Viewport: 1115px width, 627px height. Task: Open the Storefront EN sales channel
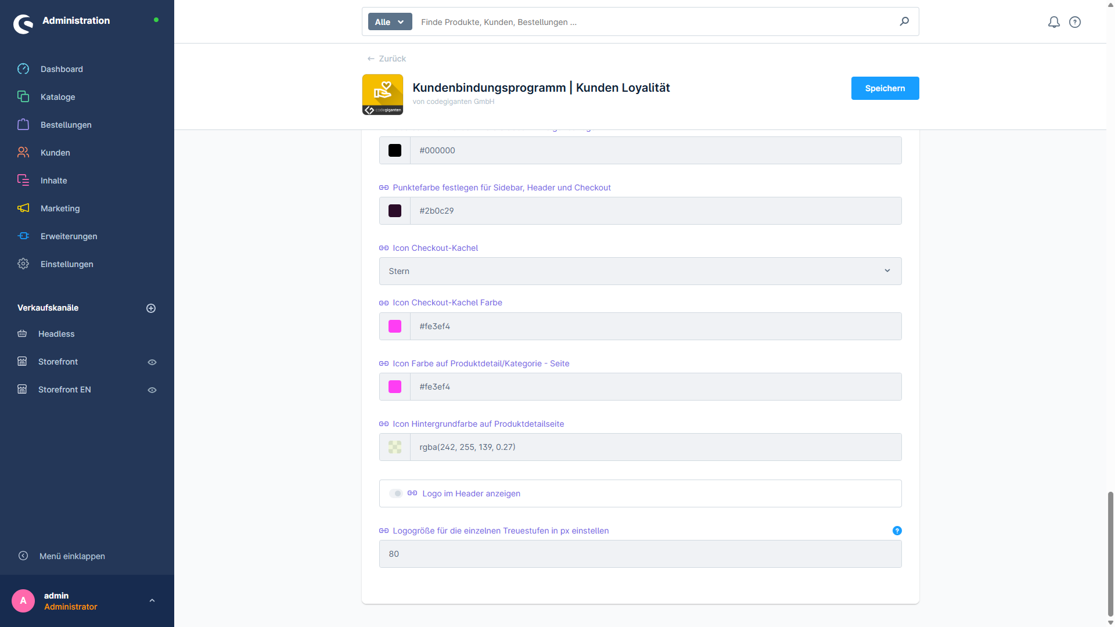pos(64,390)
